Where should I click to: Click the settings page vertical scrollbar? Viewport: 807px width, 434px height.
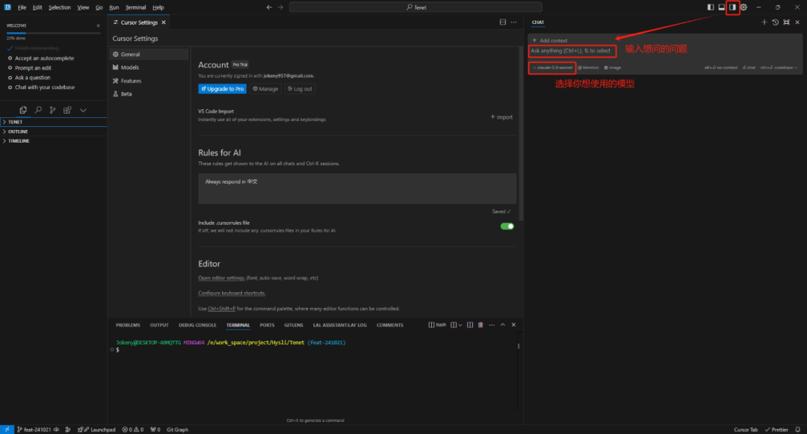[521, 134]
